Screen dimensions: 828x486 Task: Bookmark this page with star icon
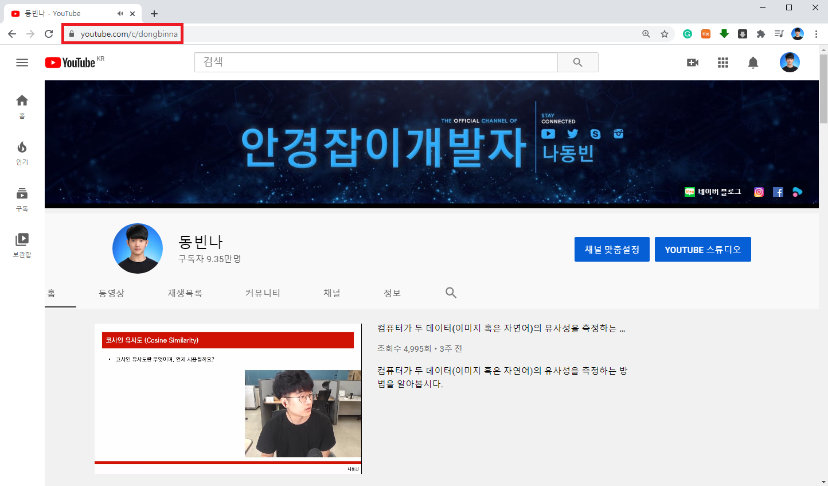pos(665,34)
